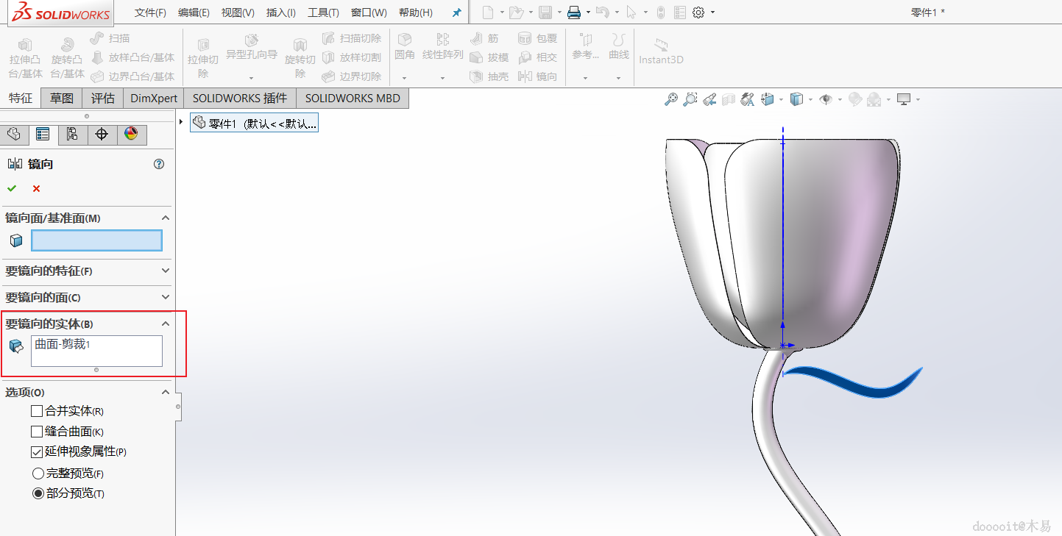Viewport: 1062px width, 536px height.
Task: Click the Options gear icon in title bar
Action: coord(698,12)
